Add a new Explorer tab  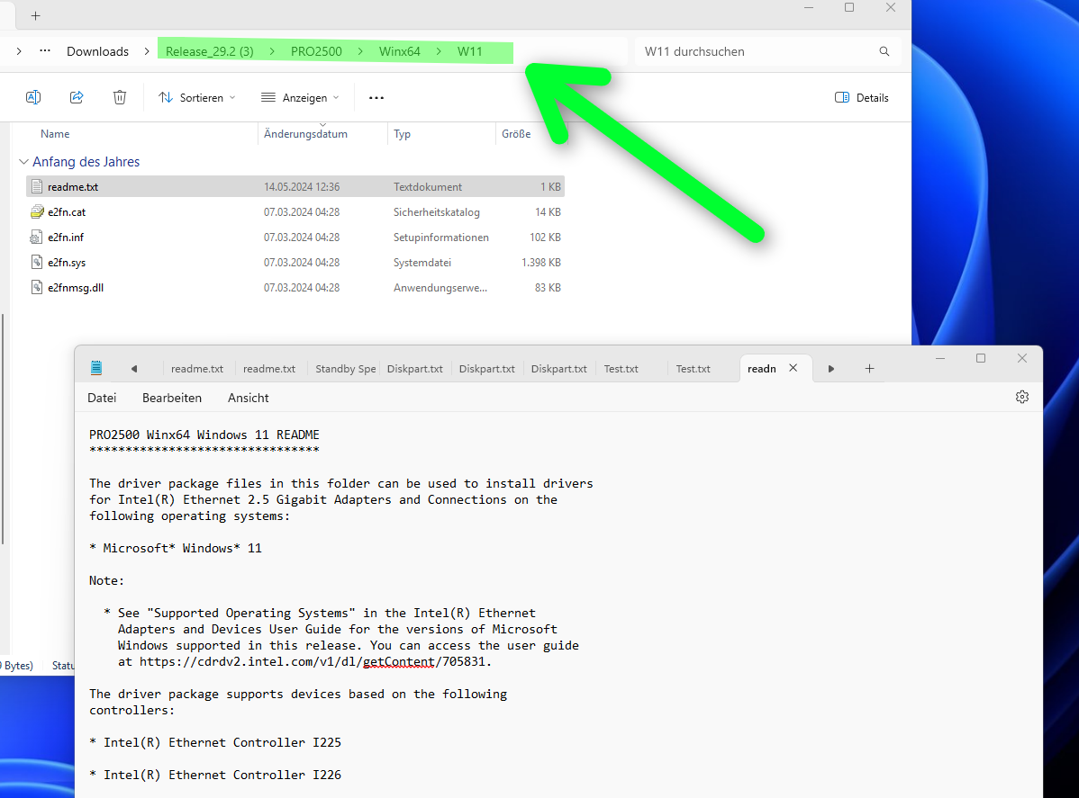click(36, 16)
